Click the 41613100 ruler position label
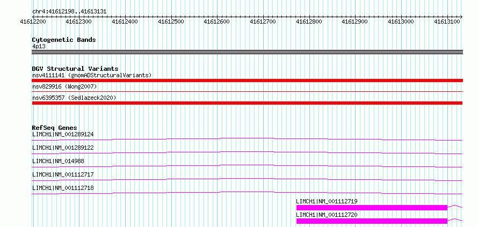The image size is (478, 227). point(447,21)
